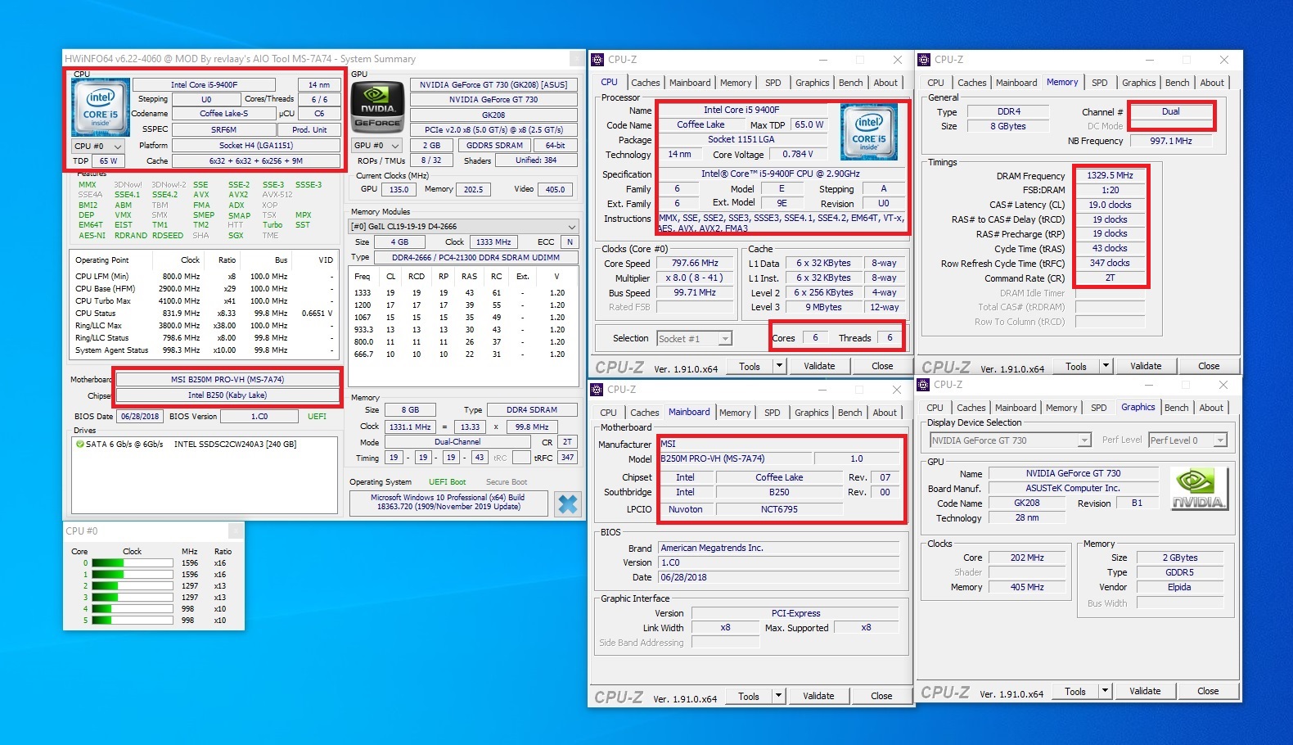Click the Microsoft Windows 10 Professional build text
This screenshot has height=745, width=1293.
click(448, 502)
